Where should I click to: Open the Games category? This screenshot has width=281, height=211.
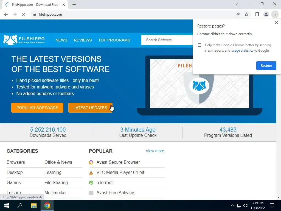(x=14, y=183)
